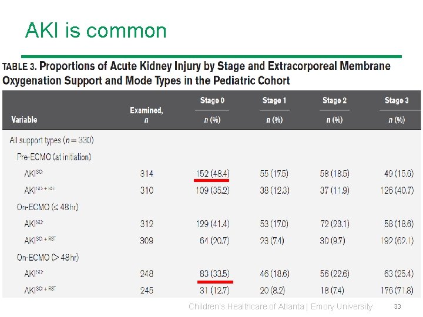Select the cell showing 192 (62.1)

397,240
